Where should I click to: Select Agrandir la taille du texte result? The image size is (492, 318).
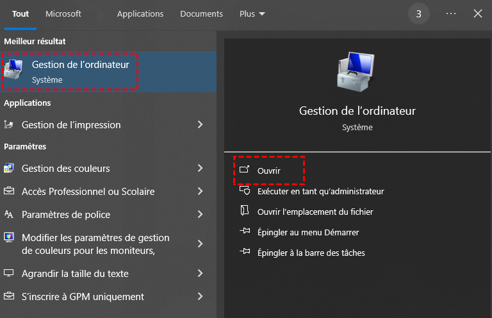tap(108, 273)
